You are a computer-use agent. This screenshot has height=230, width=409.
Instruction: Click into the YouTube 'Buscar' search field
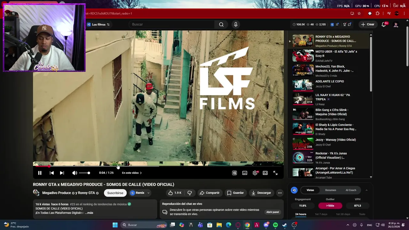(172, 25)
